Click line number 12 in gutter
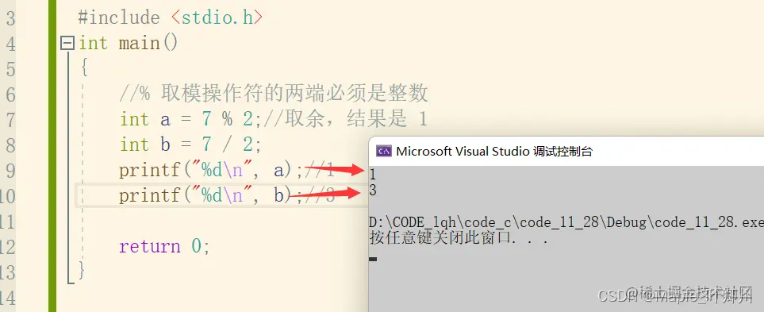764x312 pixels. tap(8, 247)
